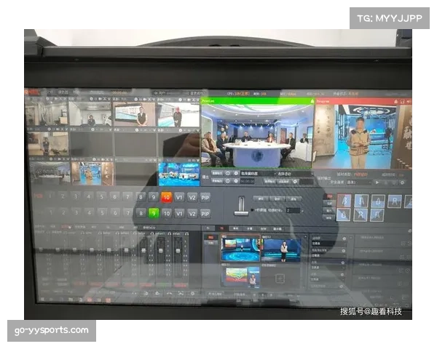Click the PIP button in the bottom row
The width and height of the screenshot is (437, 349).
[205, 213]
